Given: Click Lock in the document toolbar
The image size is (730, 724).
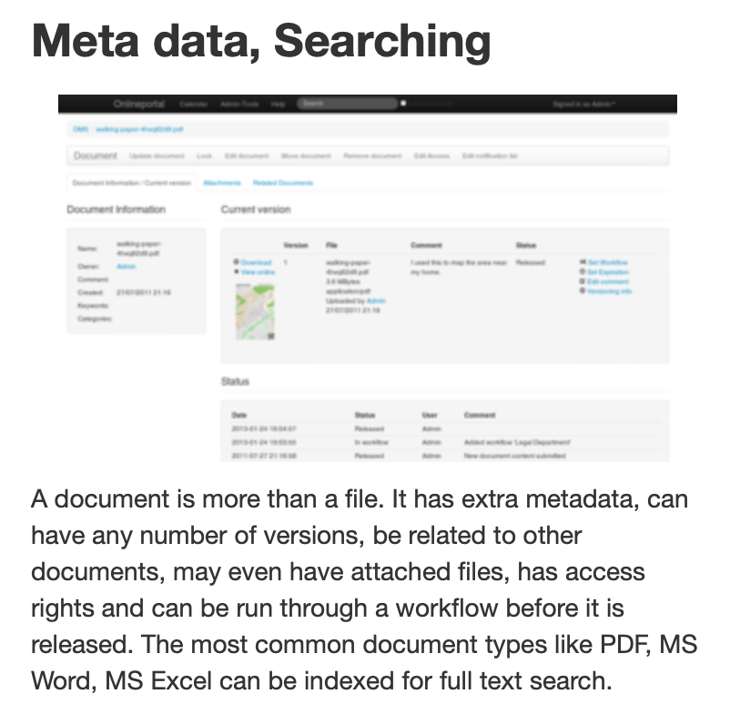Looking at the screenshot, I should 205,156.
